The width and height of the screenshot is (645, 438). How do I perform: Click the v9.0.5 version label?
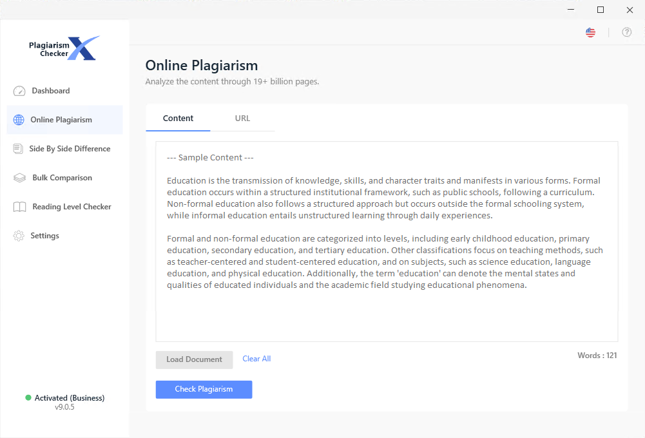(64, 407)
